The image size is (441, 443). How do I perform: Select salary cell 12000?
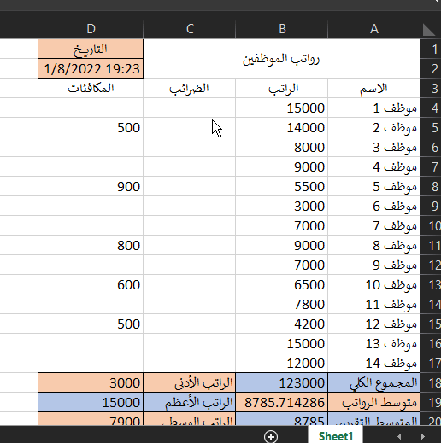point(282,363)
